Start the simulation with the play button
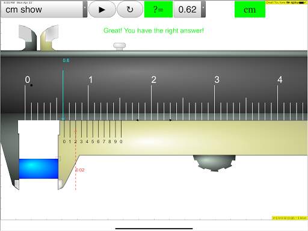The image size is (308, 231). click(102, 9)
